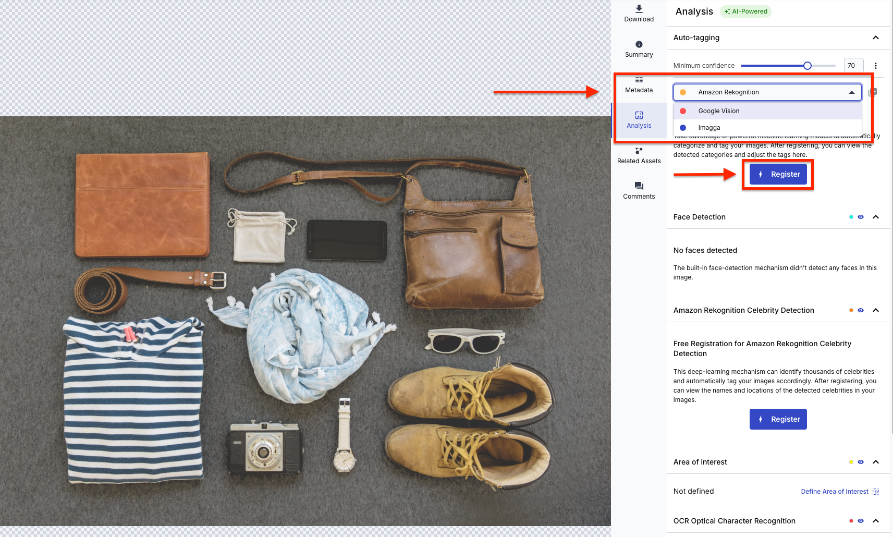
Task: Open the Comments panel
Action: click(639, 190)
